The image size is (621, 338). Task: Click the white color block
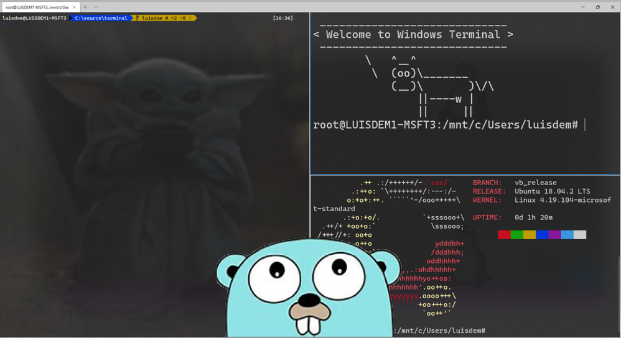[580, 235]
